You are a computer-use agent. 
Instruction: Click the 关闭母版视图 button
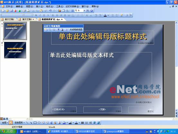76,30
